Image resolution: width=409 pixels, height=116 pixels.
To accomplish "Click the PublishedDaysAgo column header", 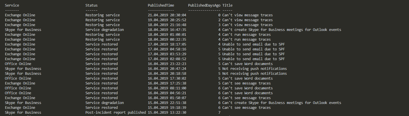I will pyautogui.click(x=204, y=5).
